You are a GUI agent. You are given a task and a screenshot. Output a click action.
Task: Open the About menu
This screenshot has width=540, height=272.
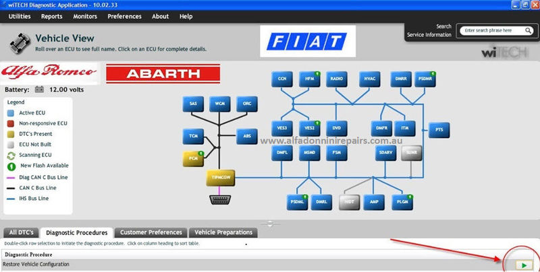click(161, 16)
